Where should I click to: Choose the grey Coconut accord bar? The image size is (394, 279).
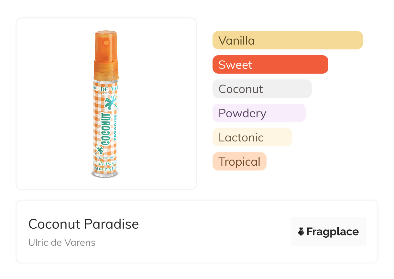[x=262, y=89]
